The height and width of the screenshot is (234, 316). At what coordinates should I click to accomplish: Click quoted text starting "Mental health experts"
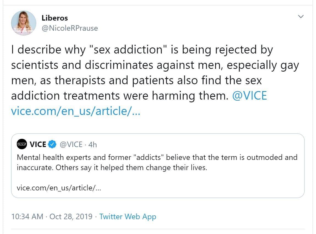point(157,157)
